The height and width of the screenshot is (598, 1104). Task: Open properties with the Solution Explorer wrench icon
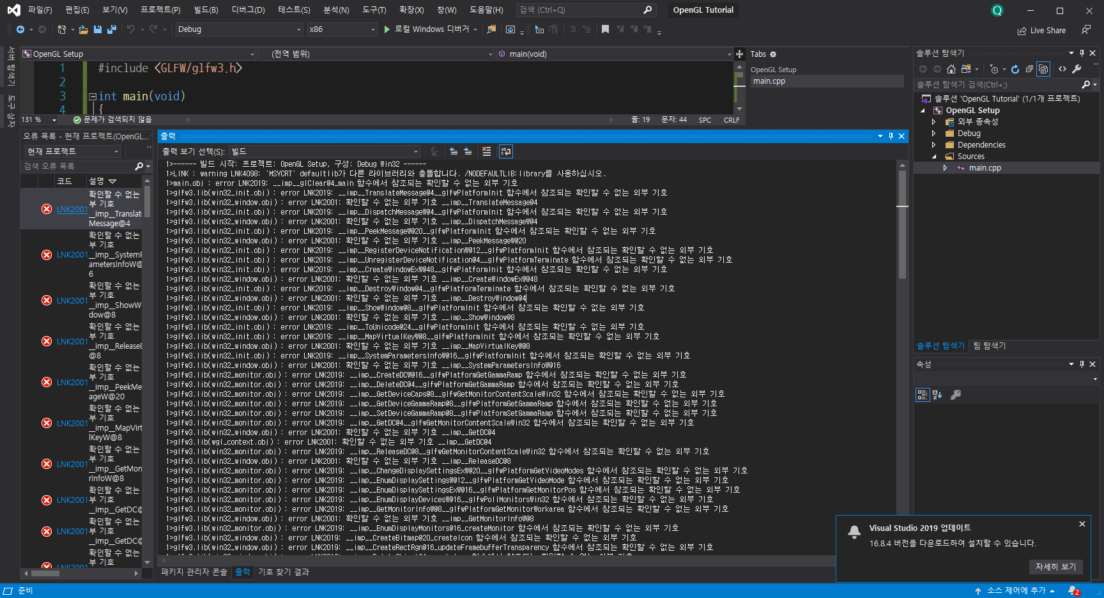(1077, 69)
